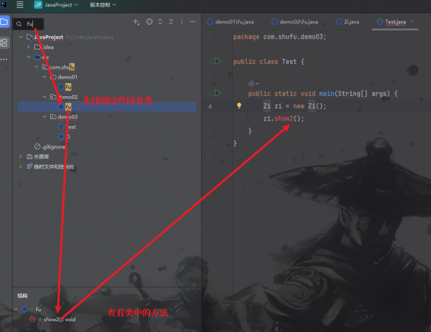Switch to the Zi.java tab
The image size is (431, 332).
coord(347,22)
